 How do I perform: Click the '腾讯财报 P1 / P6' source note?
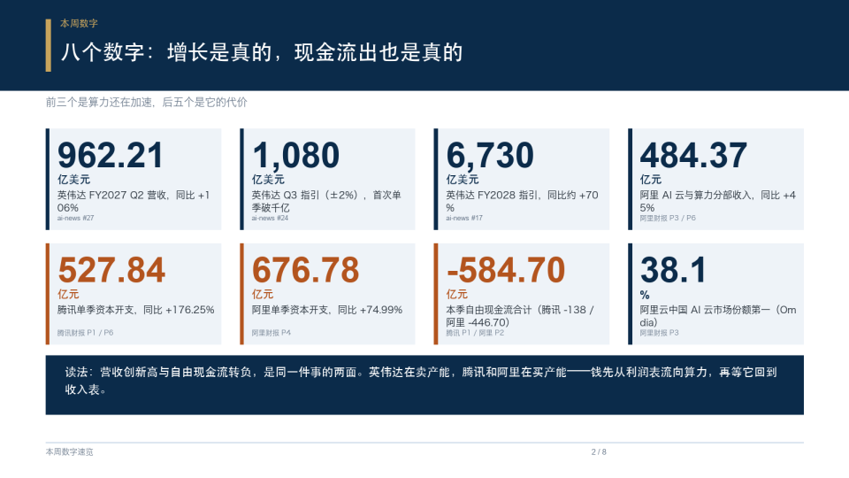click(x=85, y=333)
